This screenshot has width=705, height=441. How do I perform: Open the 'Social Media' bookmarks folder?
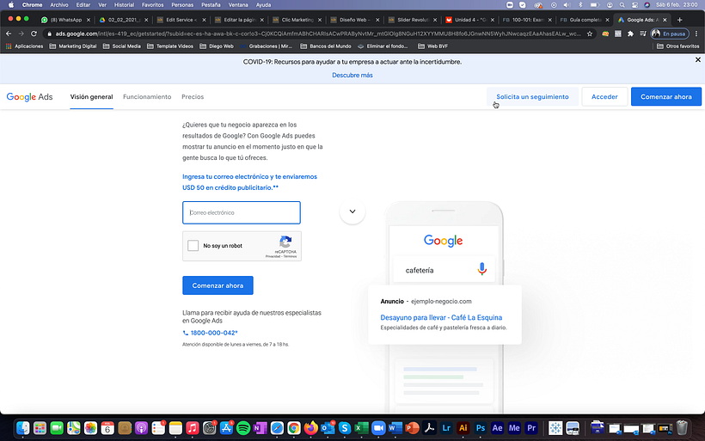pos(122,46)
